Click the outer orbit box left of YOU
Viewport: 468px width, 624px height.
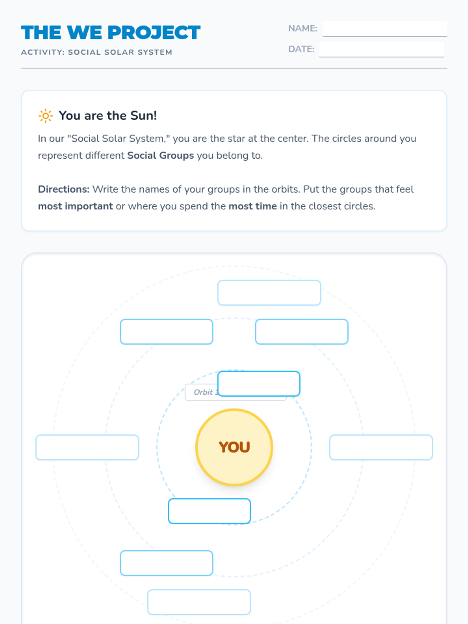pos(87,447)
